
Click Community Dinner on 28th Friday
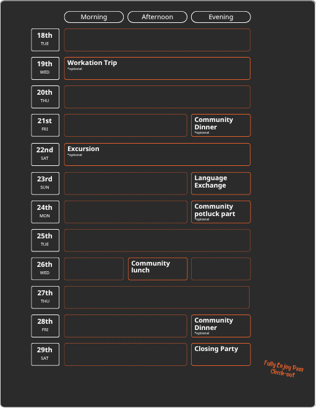(x=221, y=326)
